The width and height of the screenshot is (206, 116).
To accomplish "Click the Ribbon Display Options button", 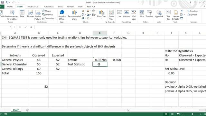I will pos(195,2).
